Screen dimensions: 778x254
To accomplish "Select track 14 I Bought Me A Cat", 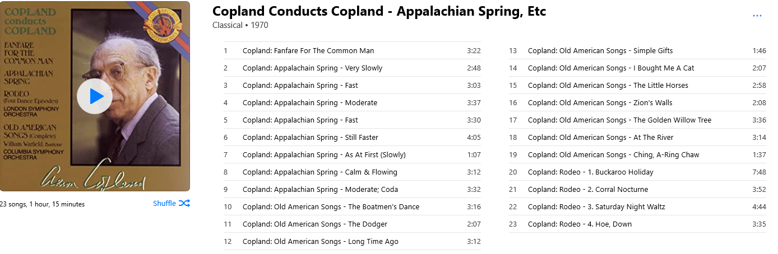I will click(x=637, y=68).
